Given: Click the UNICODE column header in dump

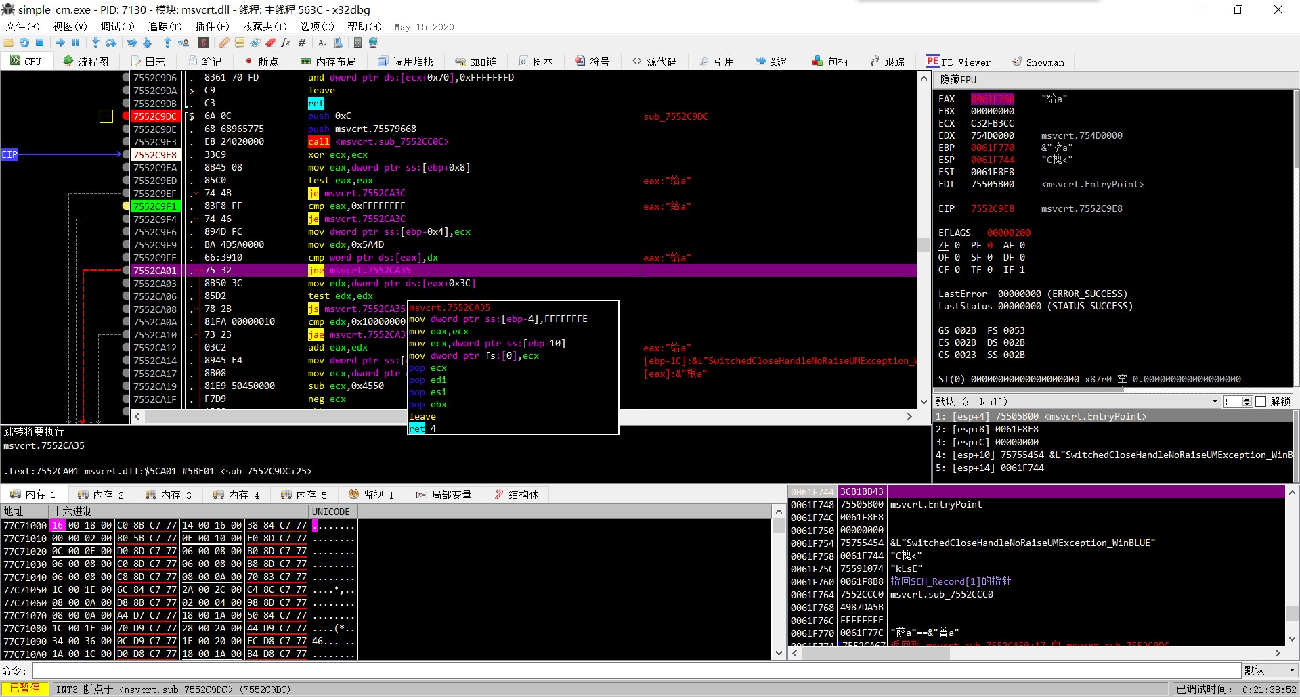Looking at the screenshot, I should (331, 512).
